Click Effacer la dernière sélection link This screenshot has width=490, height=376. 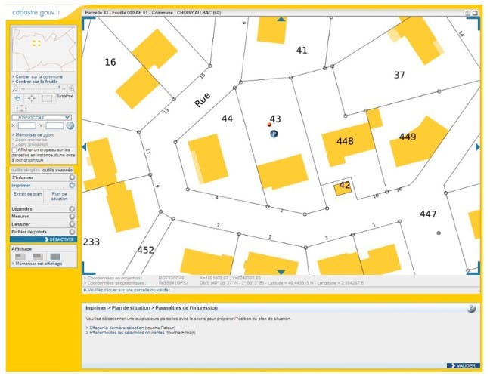[131, 328]
